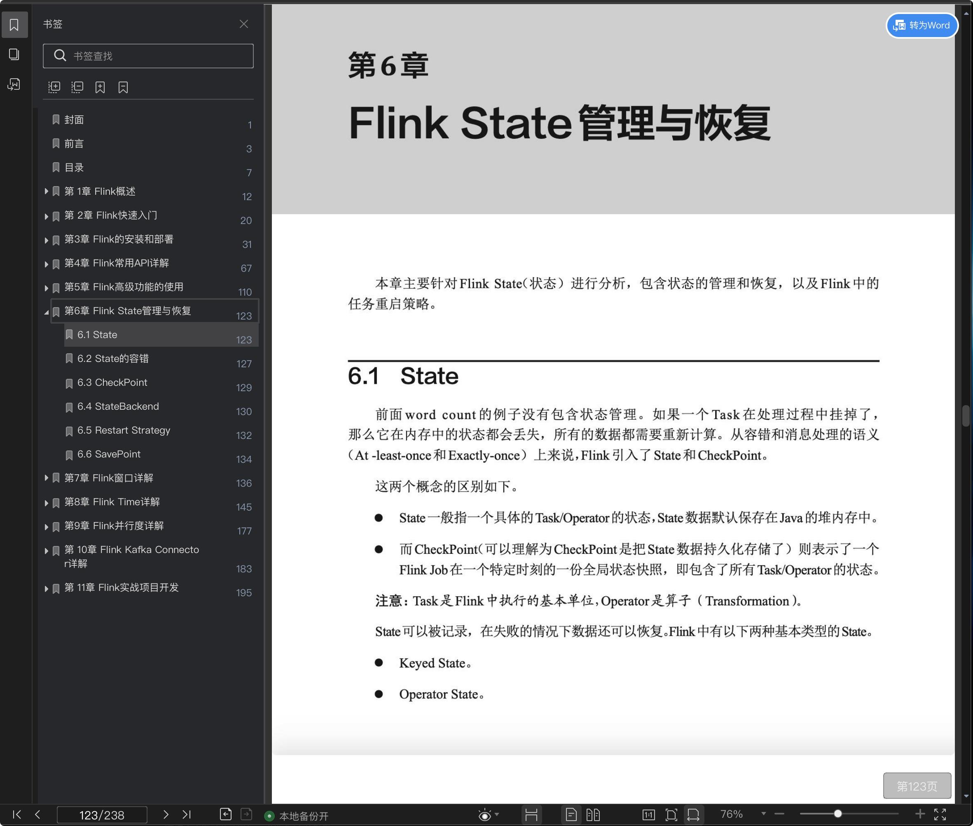Screen dimensions: 973x826
Task: Zoom out with the minus button
Action: 779,814
